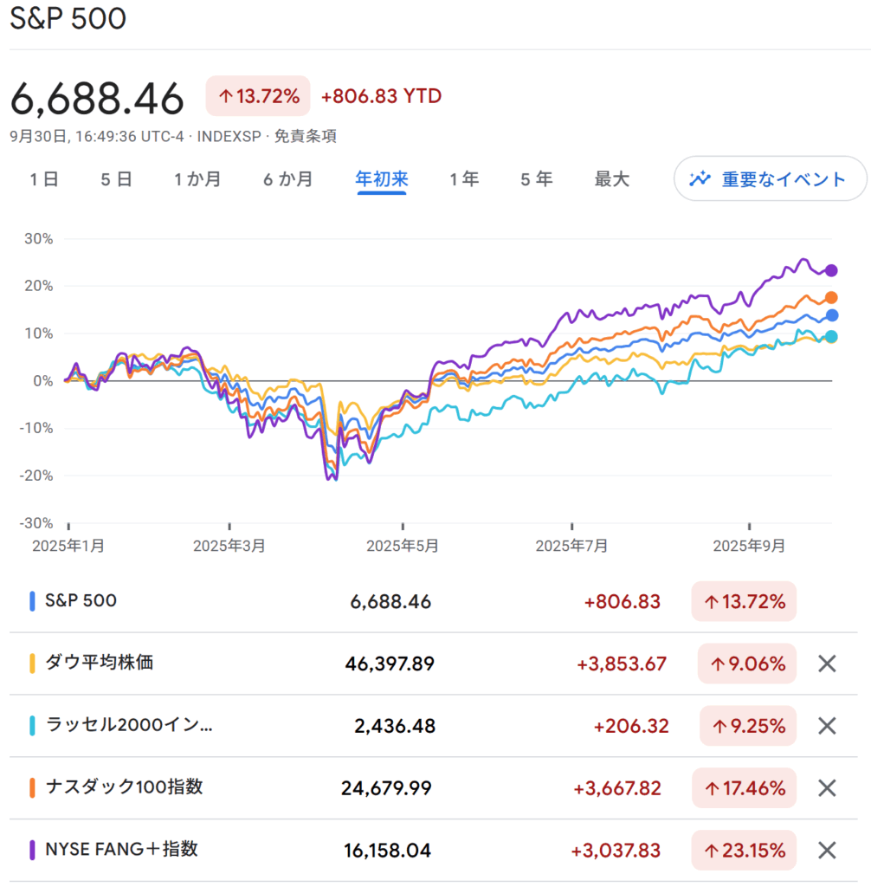Click sparkle icon in 重要なイベント button

(700, 179)
